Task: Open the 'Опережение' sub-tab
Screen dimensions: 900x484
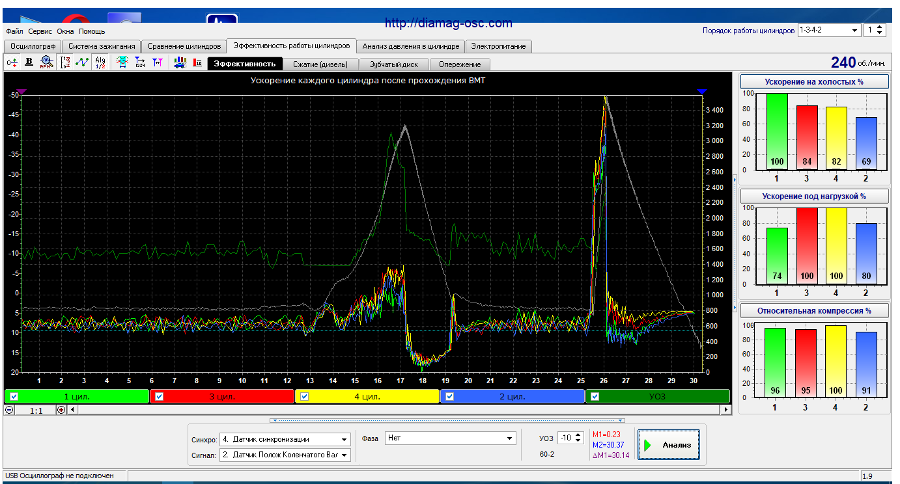Action: [460, 64]
